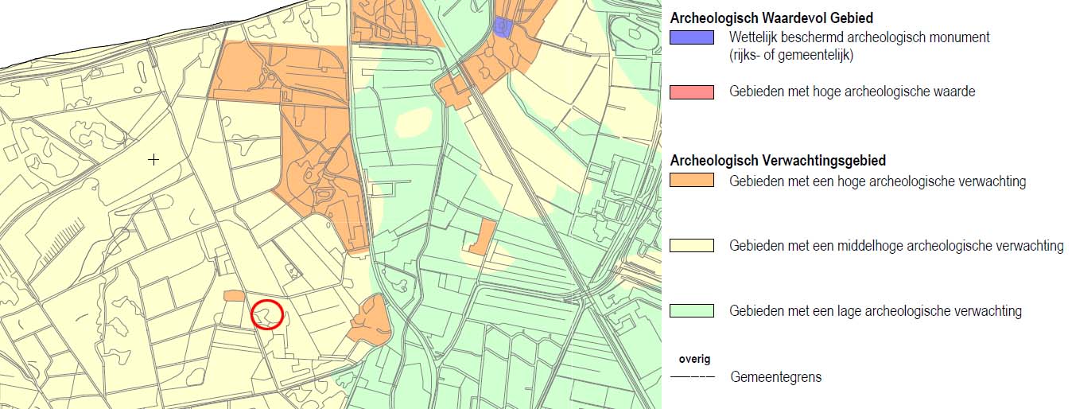
Task: Click the black crosshair marker on map
Action: pos(154,160)
